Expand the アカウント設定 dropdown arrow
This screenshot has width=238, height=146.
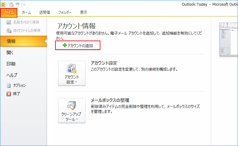[76, 82]
